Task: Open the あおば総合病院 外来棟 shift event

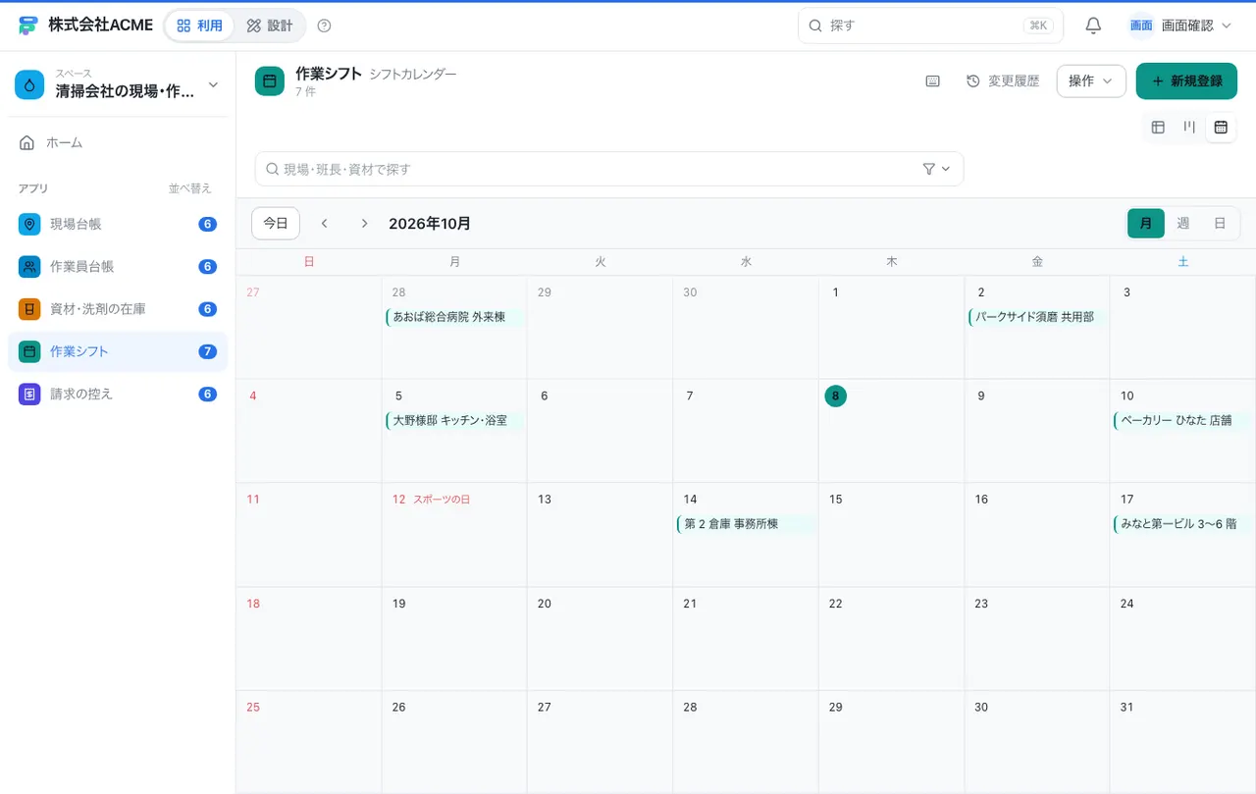Action: coord(453,317)
